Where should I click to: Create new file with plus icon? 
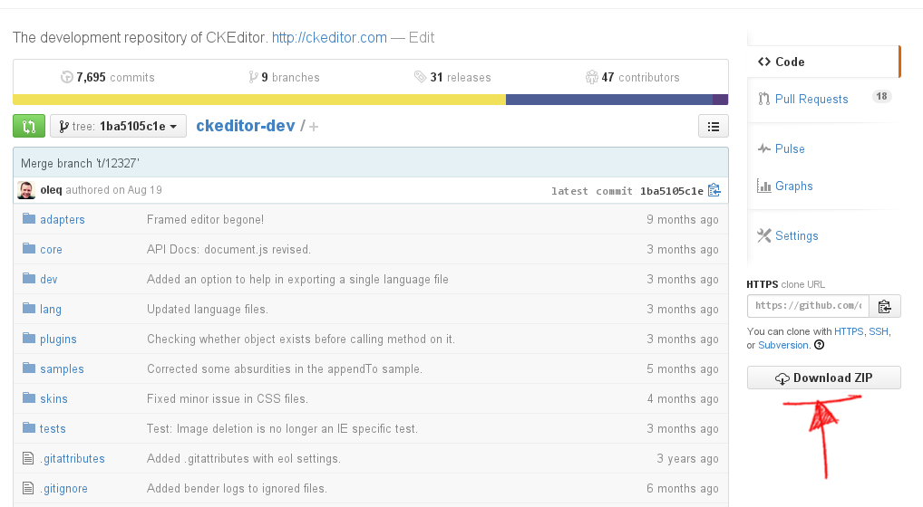(x=314, y=127)
